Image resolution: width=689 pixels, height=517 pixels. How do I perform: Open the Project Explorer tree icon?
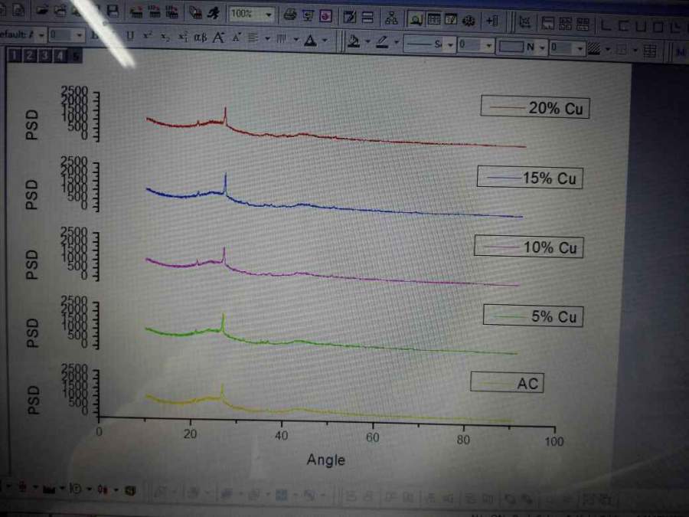tap(391, 18)
